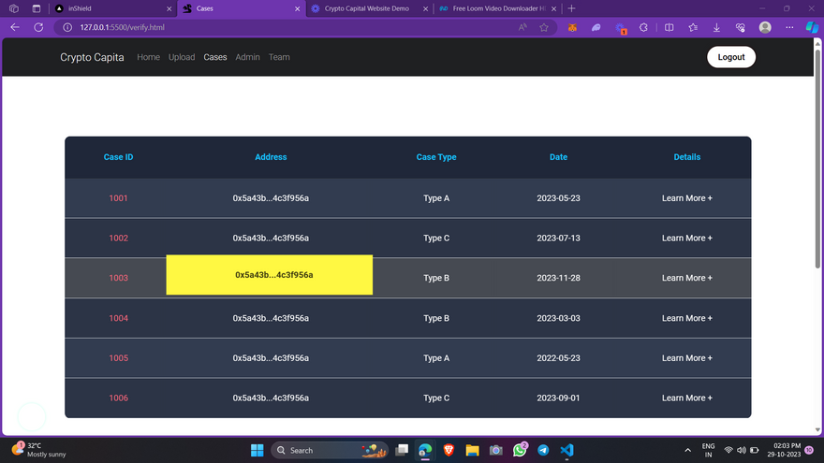Viewport: 824px width, 463px height.
Task: Click the browser refresh button
Action: 38,27
